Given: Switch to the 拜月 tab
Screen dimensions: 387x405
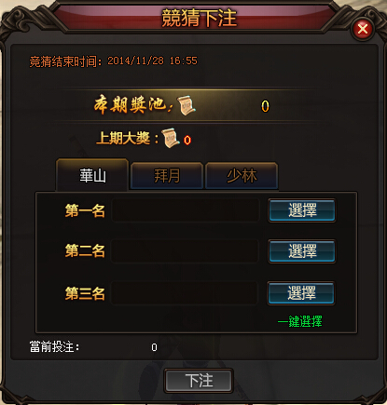Looking at the screenshot, I should [167, 176].
